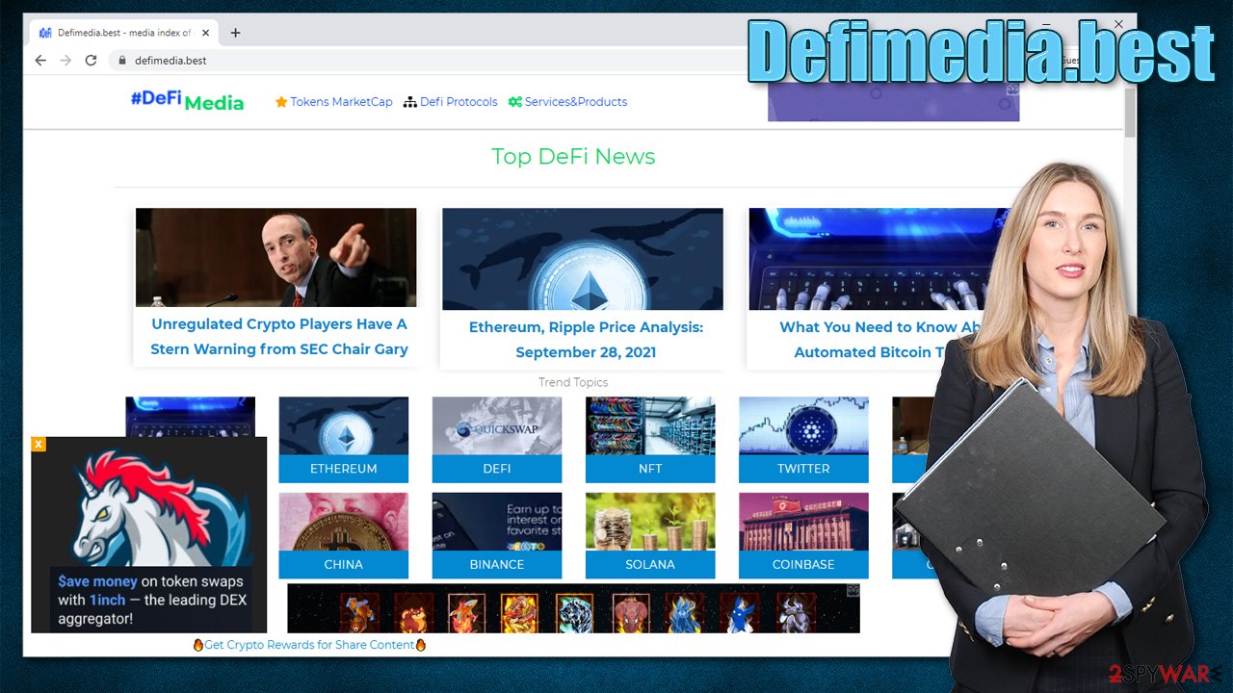Open a new tab with the plus icon
This screenshot has height=693, width=1233.
(235, 33)
